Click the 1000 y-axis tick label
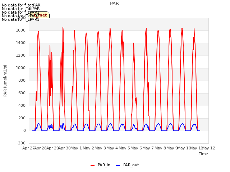230x172 pixels. 21,68
